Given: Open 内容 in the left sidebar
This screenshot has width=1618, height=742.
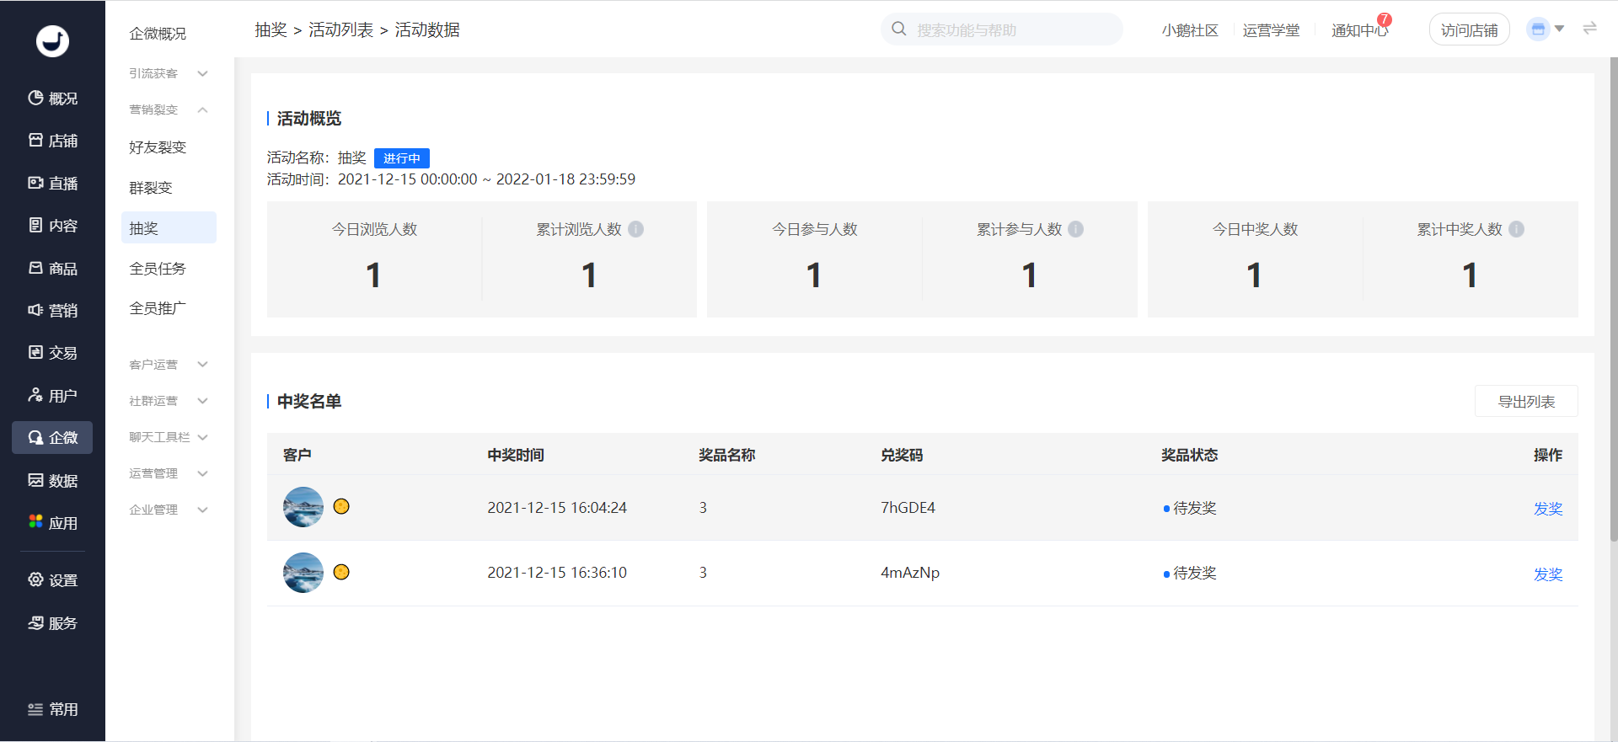Looking at the screenshot, I should point(52,226).
